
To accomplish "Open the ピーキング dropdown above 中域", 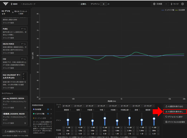I will [x=102, y=106].
